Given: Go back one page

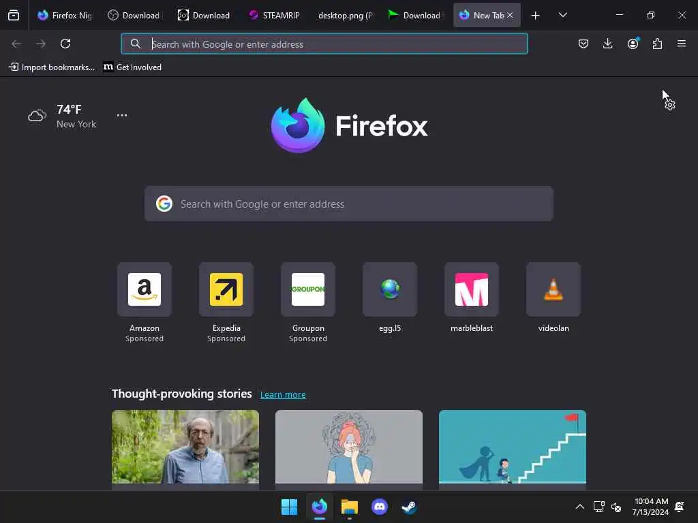Looking at the screenshot, I should click(x=16, y=44).
